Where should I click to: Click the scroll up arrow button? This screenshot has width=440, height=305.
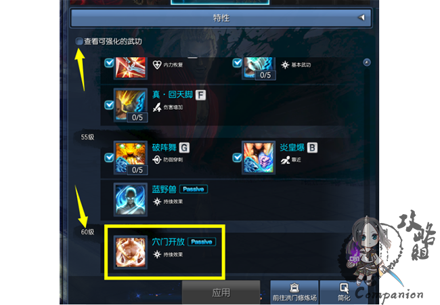[x=367, y=62]
